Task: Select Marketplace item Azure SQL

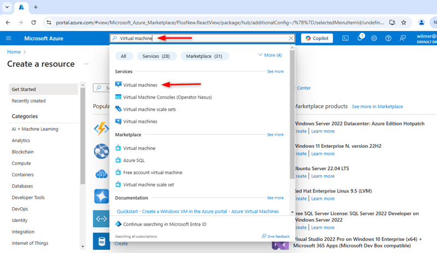Action: 130,160
